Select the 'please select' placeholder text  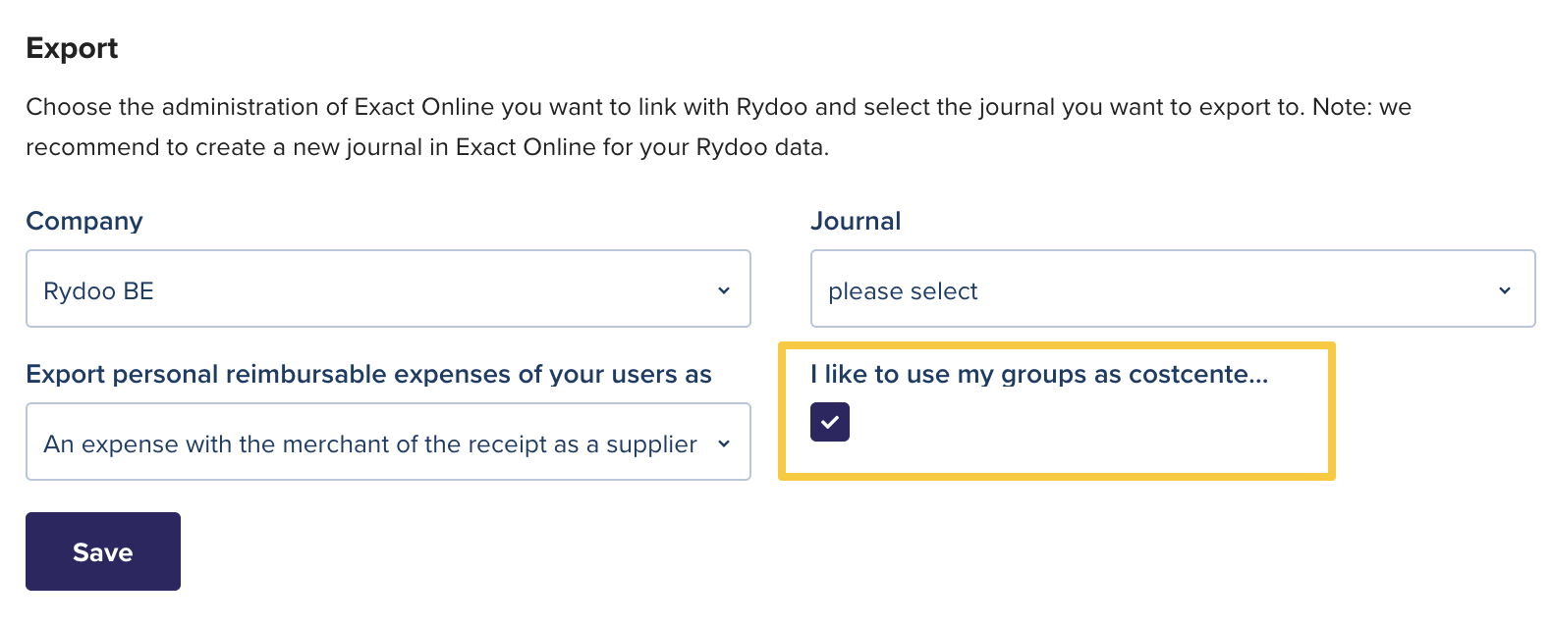903,291
